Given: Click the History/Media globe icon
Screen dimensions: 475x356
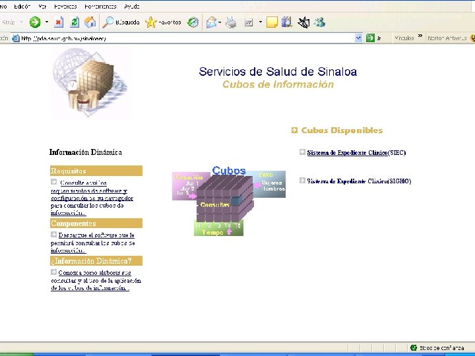Looking at the screenshot, I should (193, 22).
